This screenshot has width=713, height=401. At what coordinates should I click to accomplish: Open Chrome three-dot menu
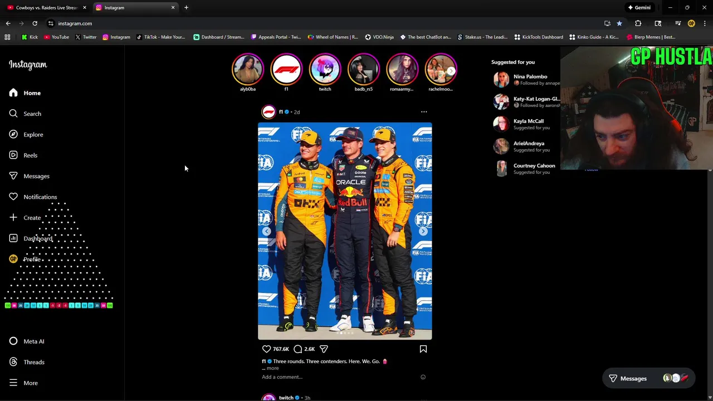[x=705, y=23]
